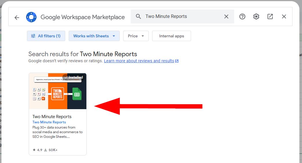This screenshot has height=163, width=302.
Task: Click the Google Workspace Marketplace logo
Action: click(31, 17)
